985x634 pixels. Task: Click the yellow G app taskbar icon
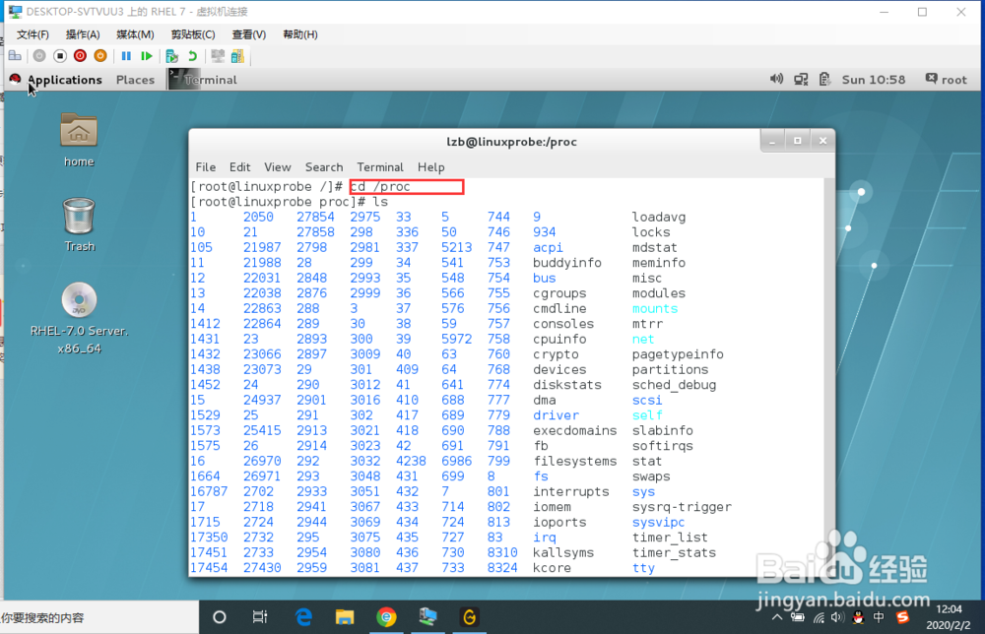click(469, 617)
